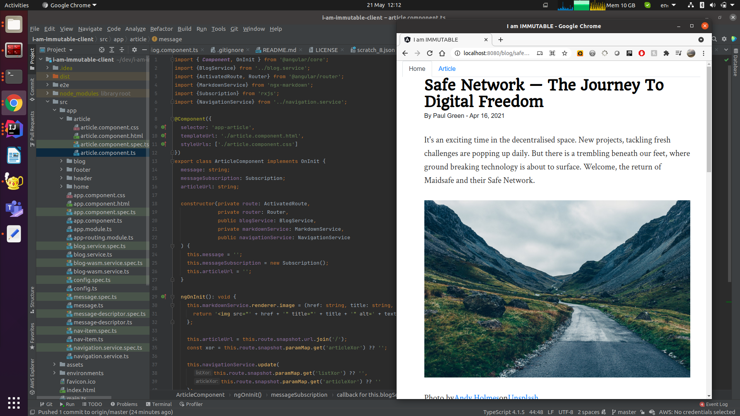Image resolution: width=740 pixels, height=416 pixels.
Task: Click the Chrome home button
Action: pyautogui.click(x=442, y=53)
